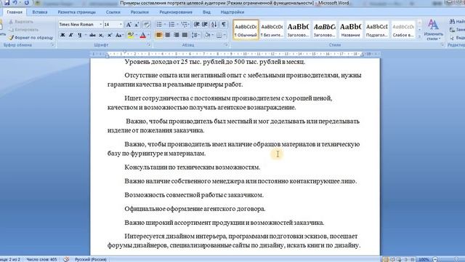The height and width of the screenshot is (262, 465).
Task: Open the line spacing menu
Action: click(x=195, y=35)
